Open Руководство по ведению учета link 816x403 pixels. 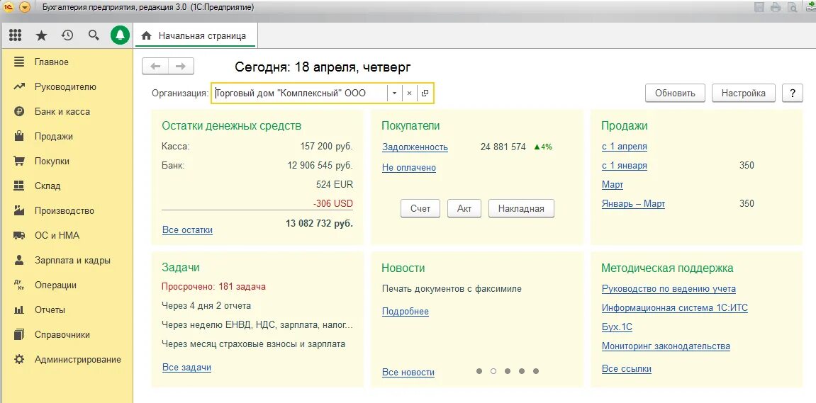coord(669,289)
